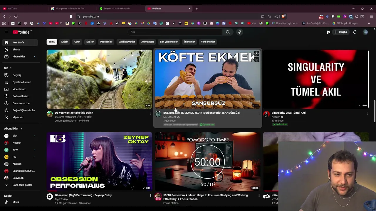Expand the Siz section header

[8, 68]
